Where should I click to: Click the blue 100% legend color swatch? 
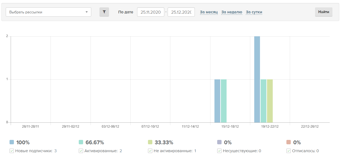12,142
